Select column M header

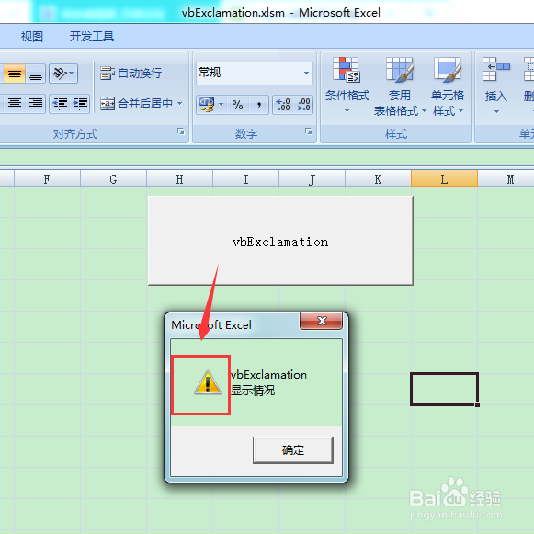506,179
